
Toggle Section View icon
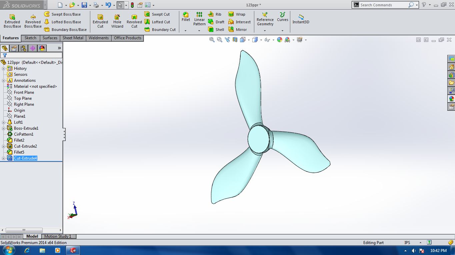click(235, 40)
